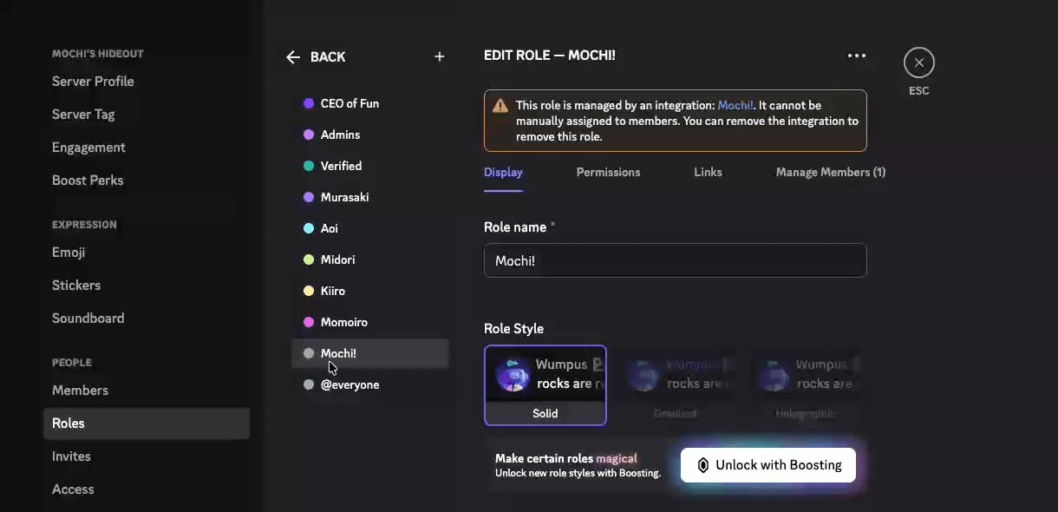Select the Solid role style
Viewport: 1058px width, 512px height.
click(545, 385)
